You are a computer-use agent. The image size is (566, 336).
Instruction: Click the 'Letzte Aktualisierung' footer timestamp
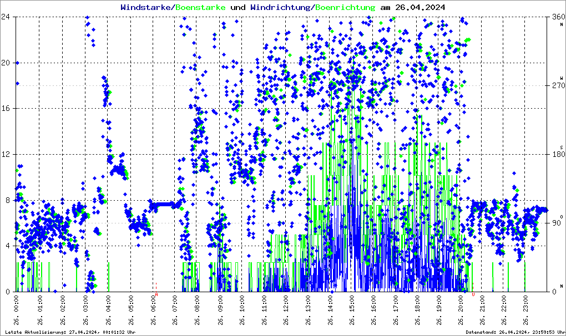point(70,332)
